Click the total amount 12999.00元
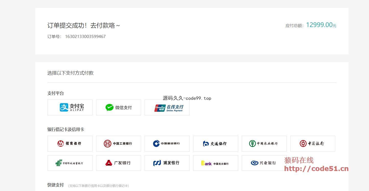 click(x=321, y=25)
